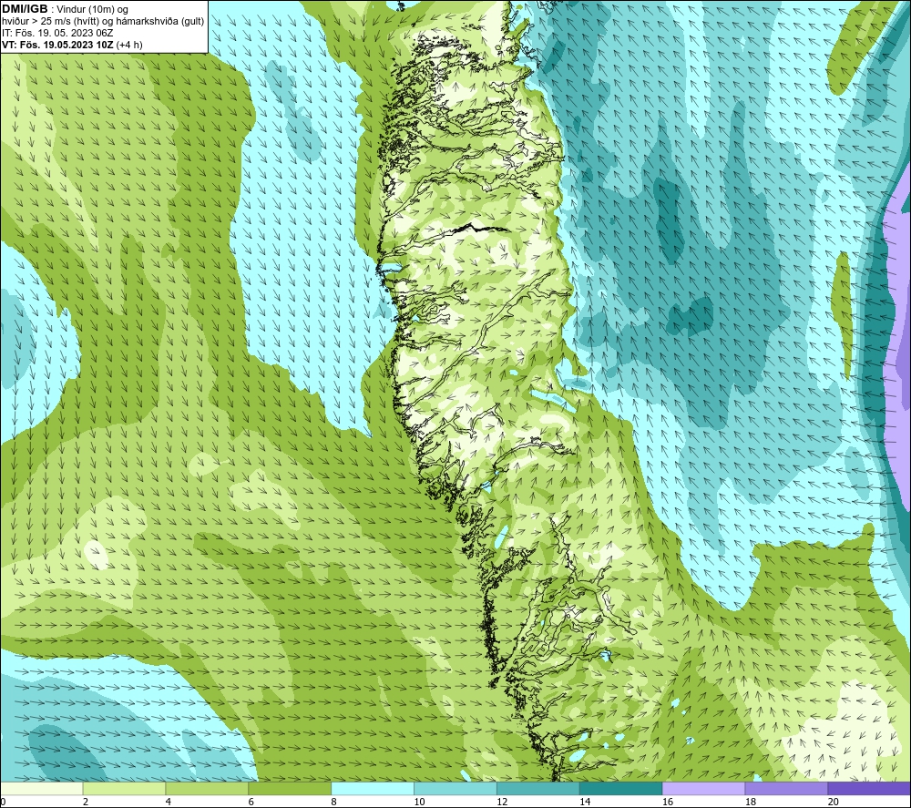Click the 0–2 m/s pale legend swatch

click(x=42, y=788)
